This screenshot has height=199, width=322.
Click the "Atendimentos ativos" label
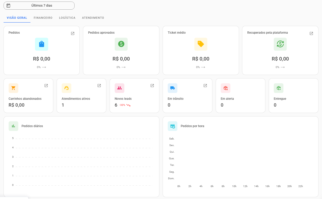[x=76, y=99]
